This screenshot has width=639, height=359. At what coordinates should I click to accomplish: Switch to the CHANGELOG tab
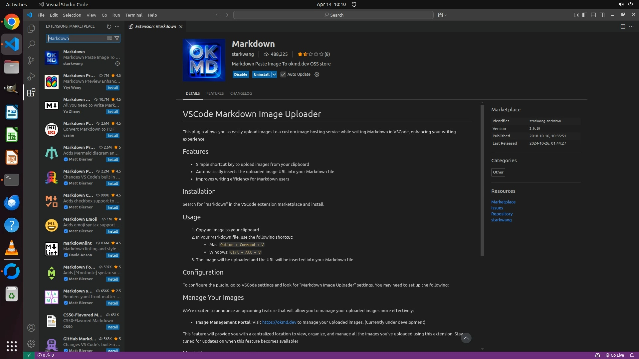point(241,93)
